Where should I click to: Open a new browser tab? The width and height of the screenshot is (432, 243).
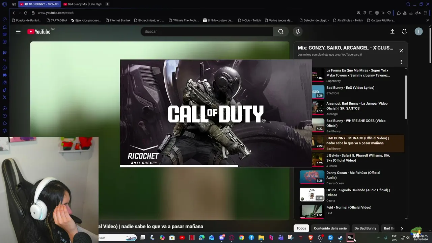pyautogui.click(x=107, y=4)
